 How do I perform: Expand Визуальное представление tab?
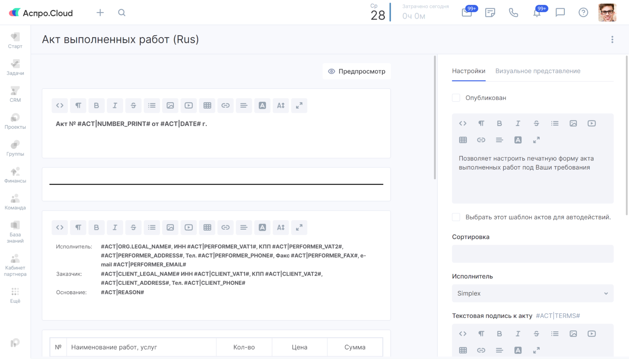(537, 71)
